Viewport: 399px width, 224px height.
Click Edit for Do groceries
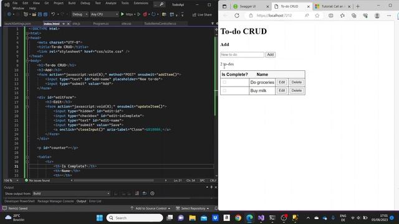(282, 82)
